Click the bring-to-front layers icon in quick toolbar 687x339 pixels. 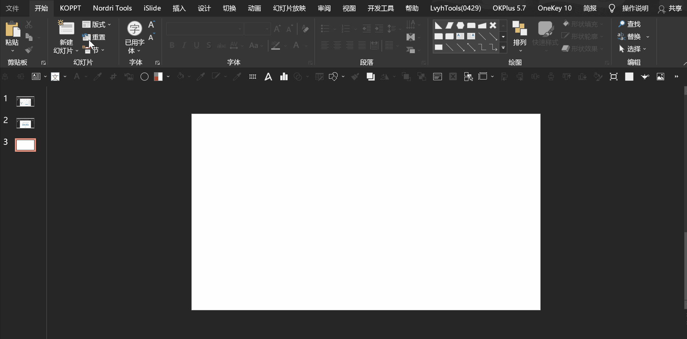371,77
